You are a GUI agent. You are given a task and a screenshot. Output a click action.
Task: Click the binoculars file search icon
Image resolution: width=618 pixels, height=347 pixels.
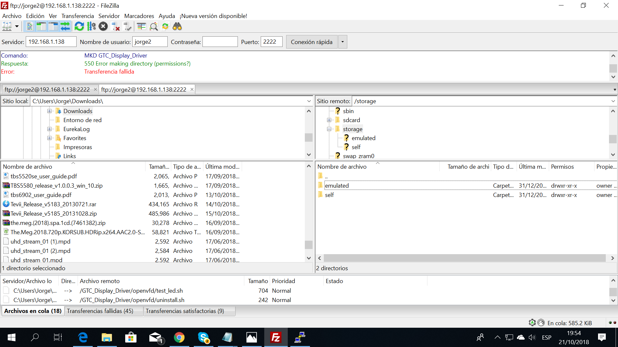tap(177, 26)
